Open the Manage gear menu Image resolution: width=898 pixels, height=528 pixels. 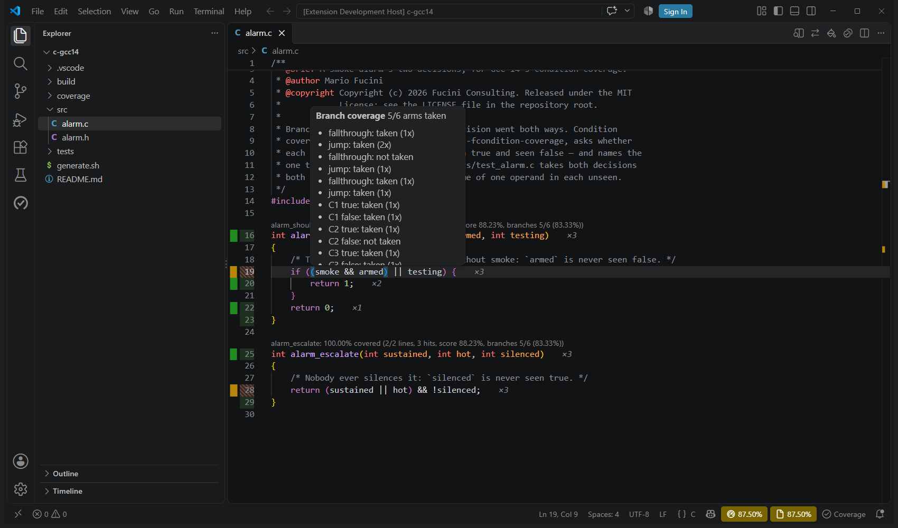[x=20, y=489]
